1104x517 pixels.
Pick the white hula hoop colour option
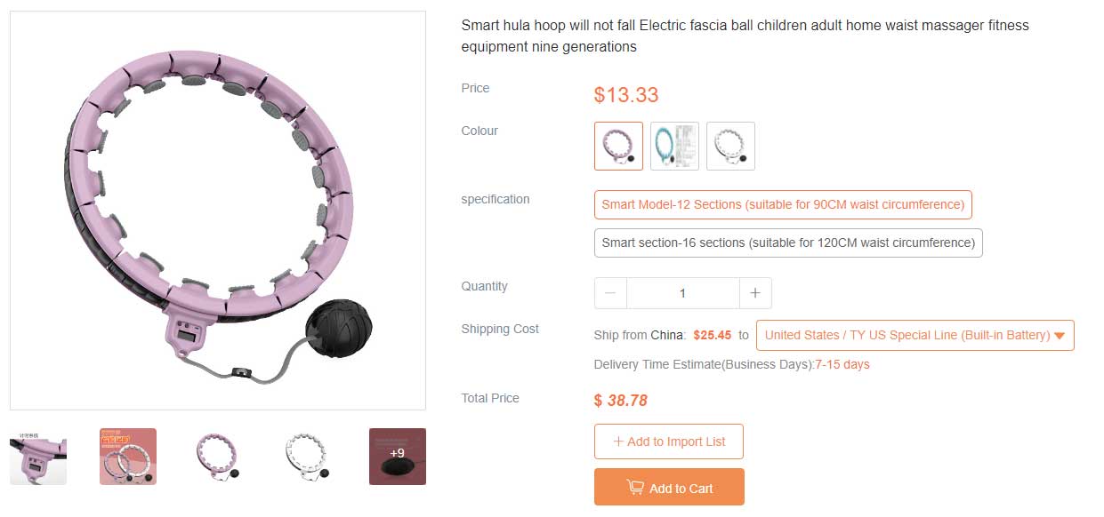[730, 146]
